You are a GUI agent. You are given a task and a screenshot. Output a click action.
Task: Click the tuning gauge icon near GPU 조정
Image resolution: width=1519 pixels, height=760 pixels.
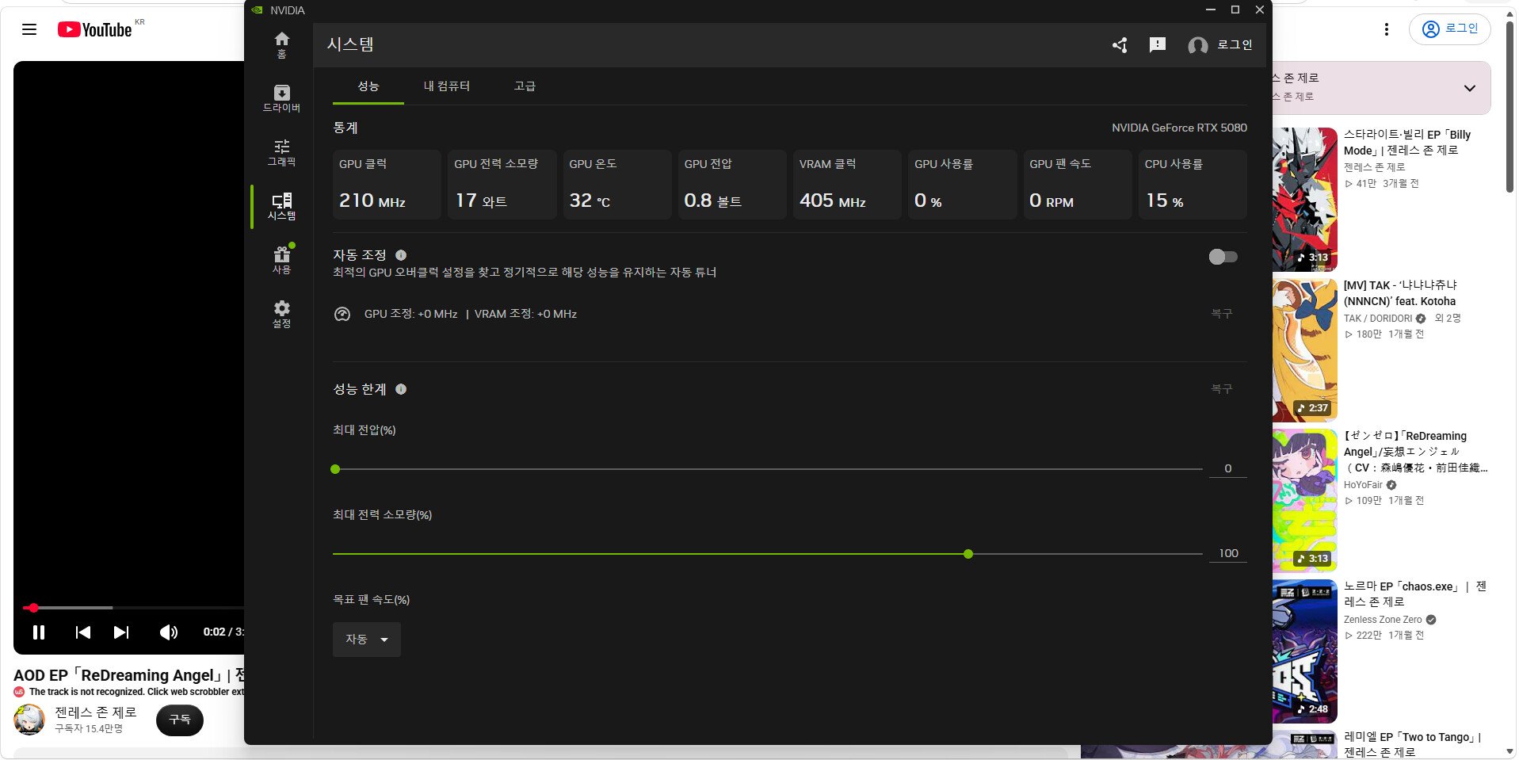click(342, 315)
